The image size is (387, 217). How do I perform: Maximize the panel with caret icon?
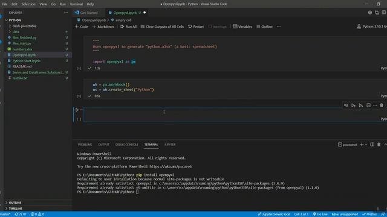point(385,145)
